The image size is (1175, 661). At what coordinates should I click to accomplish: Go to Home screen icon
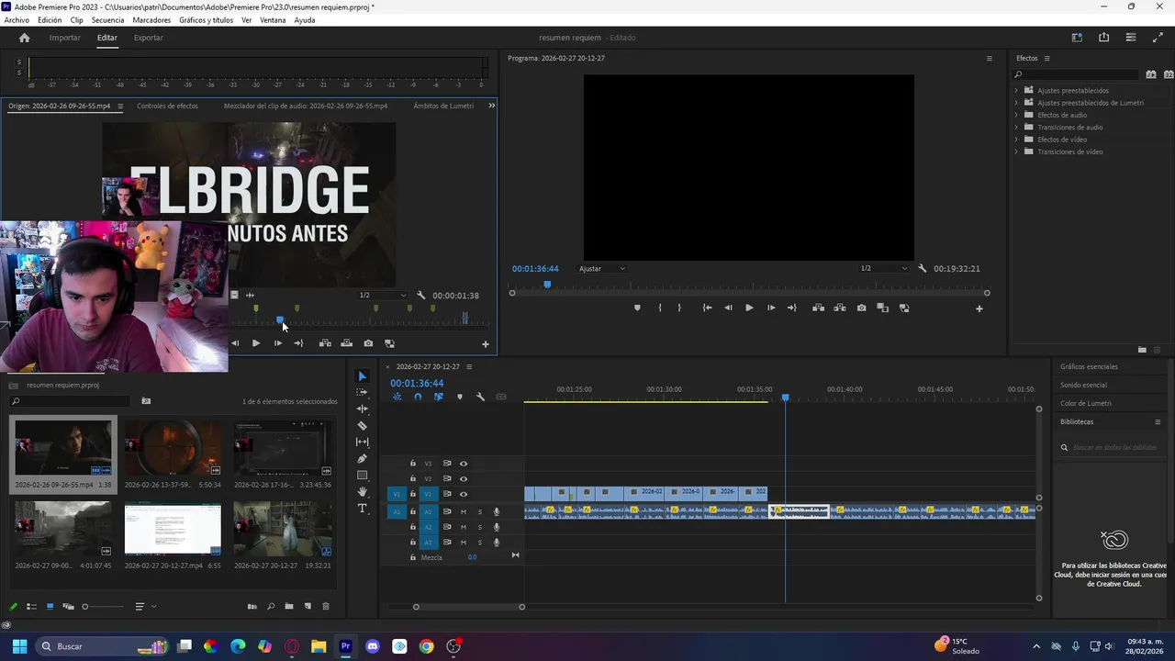pyautogui.click(x=25, y=38)
